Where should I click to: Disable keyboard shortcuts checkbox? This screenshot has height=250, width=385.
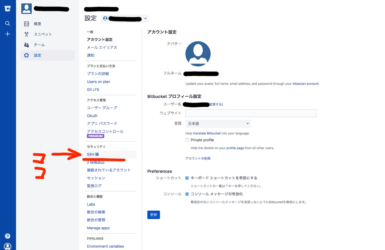point(187,178)
